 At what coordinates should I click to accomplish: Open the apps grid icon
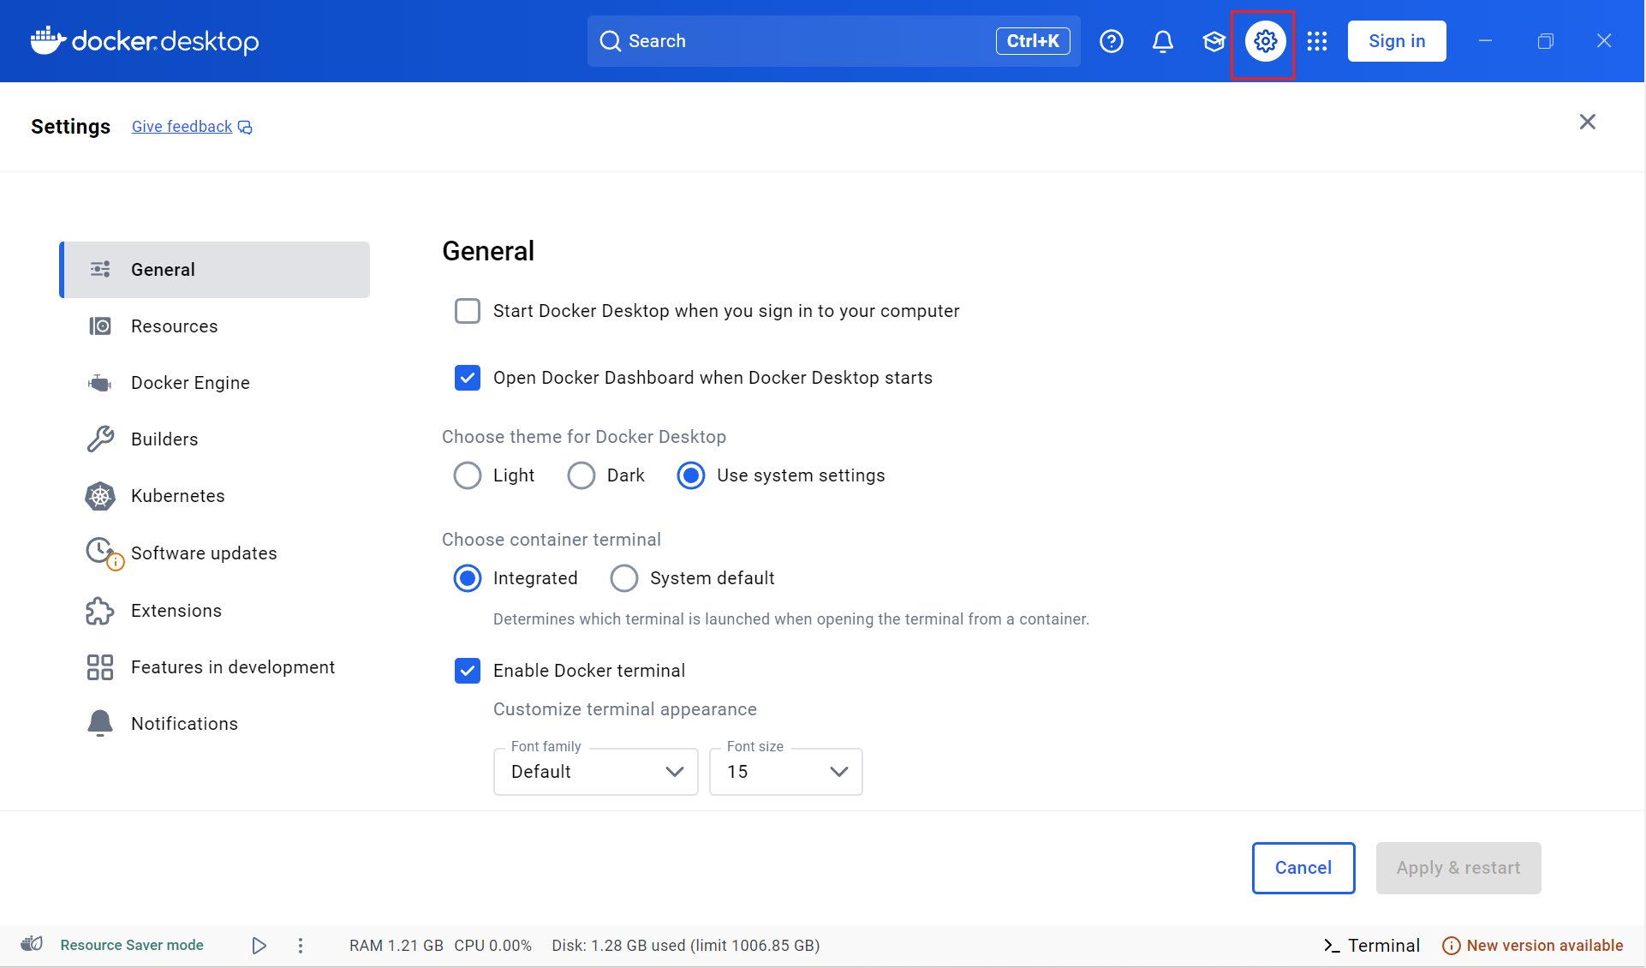point(1317,41)
